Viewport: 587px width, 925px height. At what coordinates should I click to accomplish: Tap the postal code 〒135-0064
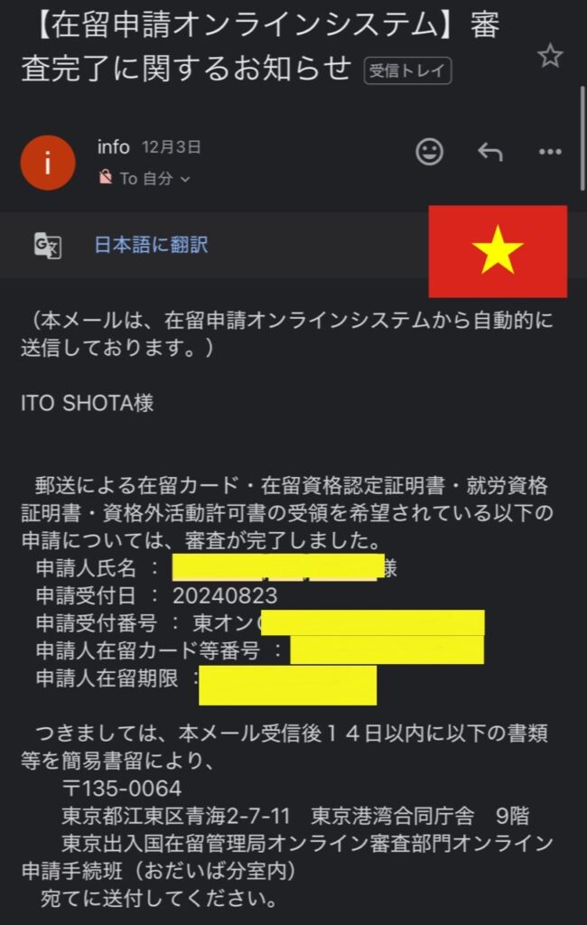[x=122, y=789]
